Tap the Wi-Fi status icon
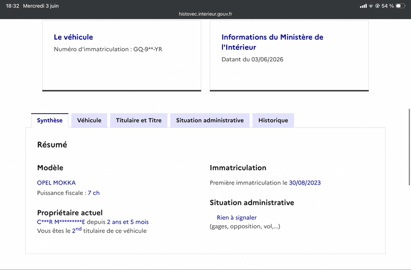This screenshot has width=411, height=270. click(x=371, y=6)
